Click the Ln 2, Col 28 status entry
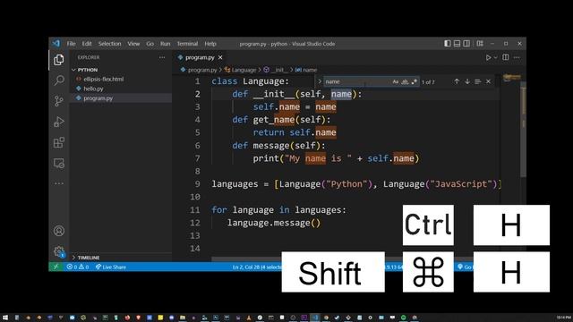 tap(257, 267)
